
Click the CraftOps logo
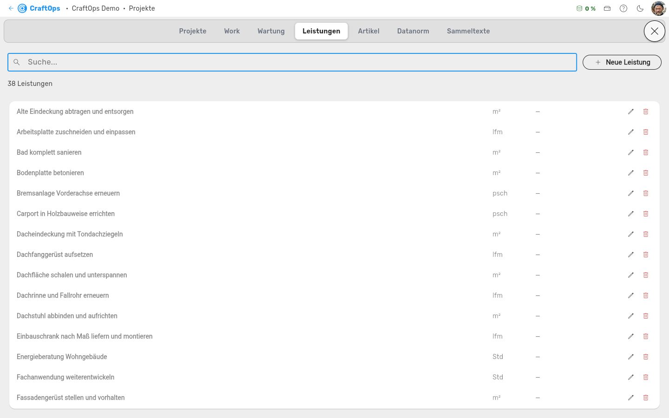coord(39,8)
